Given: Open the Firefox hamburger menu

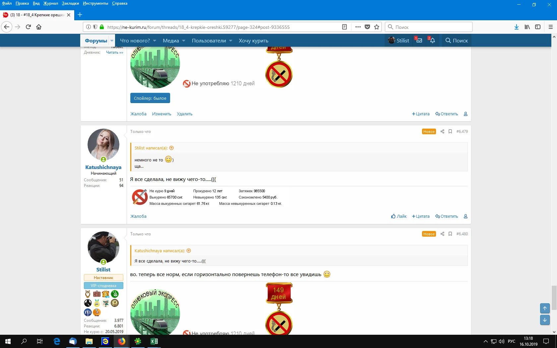Looking at the screenshot, I should 550,27.
